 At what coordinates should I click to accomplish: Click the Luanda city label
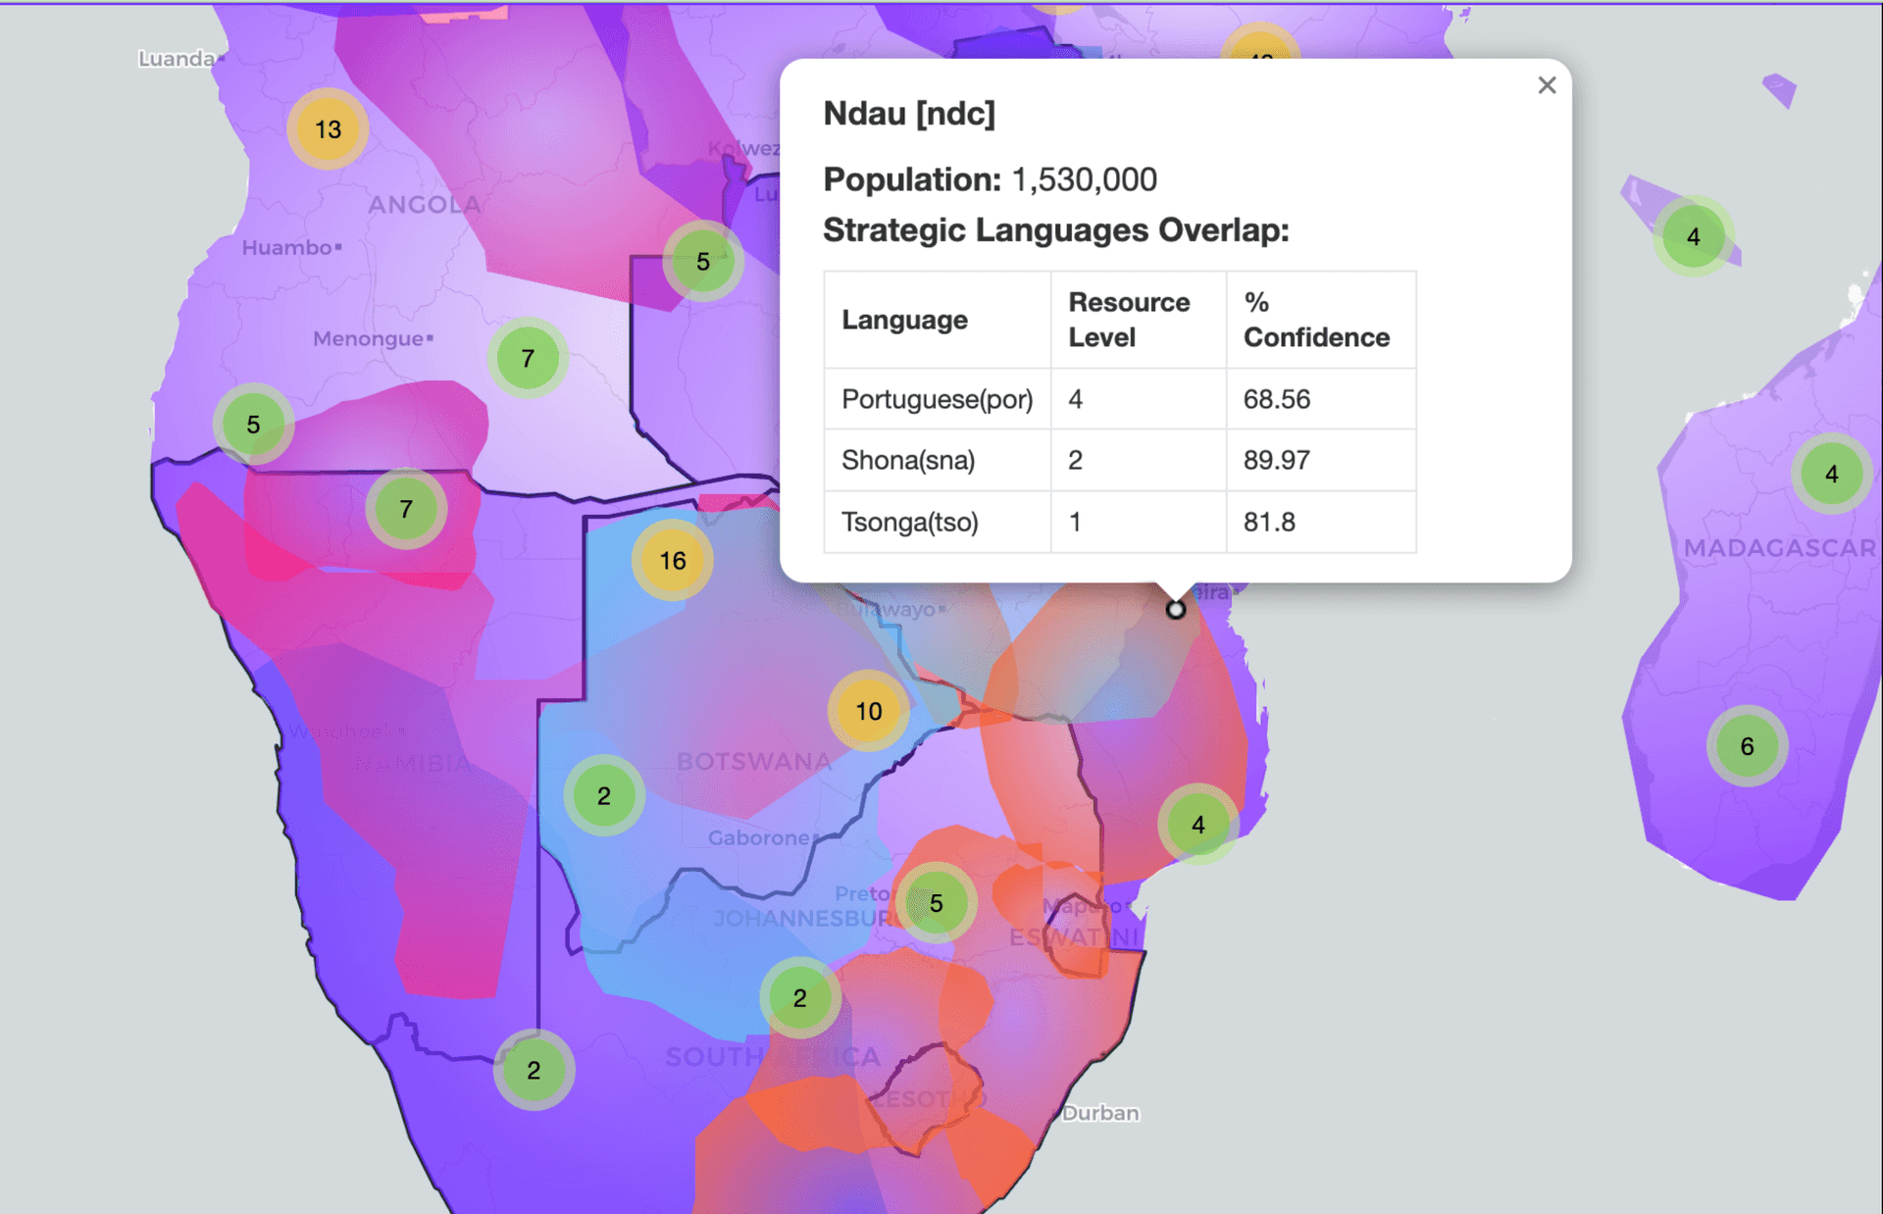pos(177,59)
